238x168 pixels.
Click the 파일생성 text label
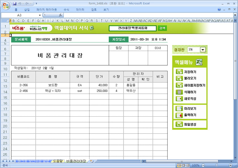coord(190,125)
